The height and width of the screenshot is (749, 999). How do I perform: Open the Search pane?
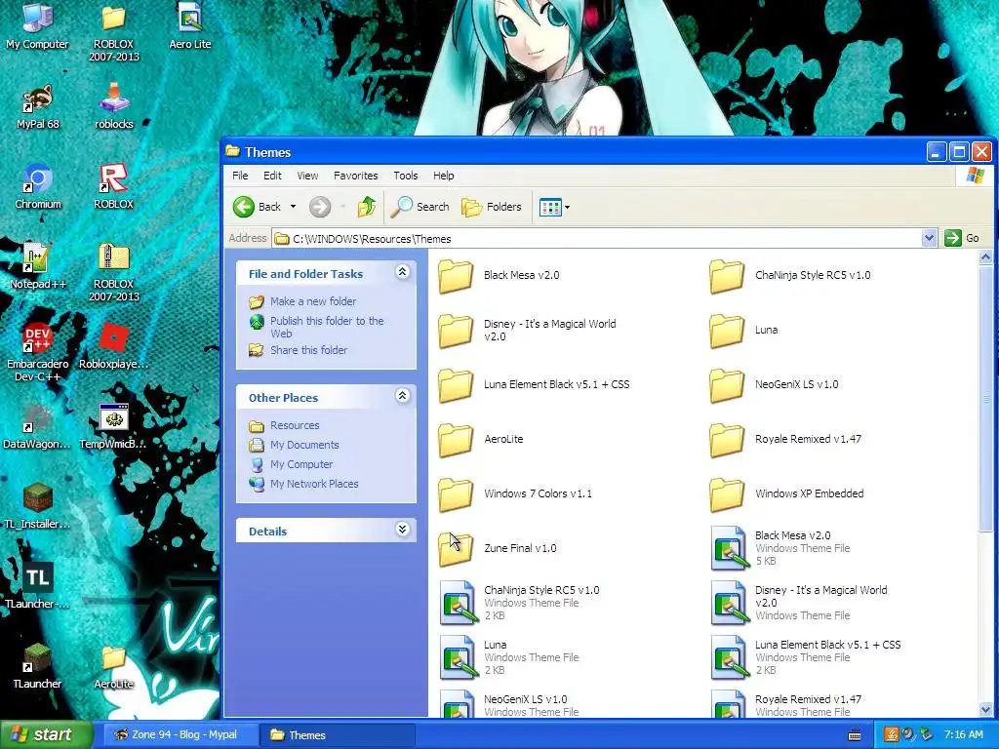coord(420,207)
